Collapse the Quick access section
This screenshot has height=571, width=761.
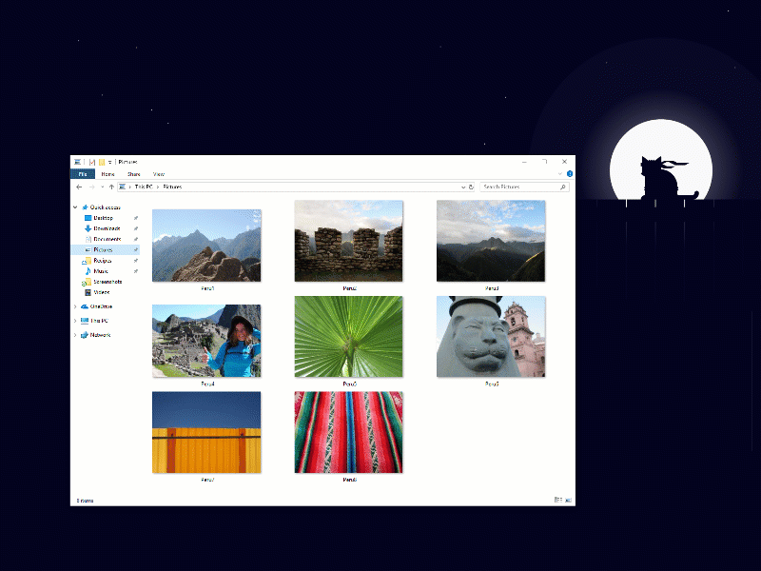click(75, 207)
